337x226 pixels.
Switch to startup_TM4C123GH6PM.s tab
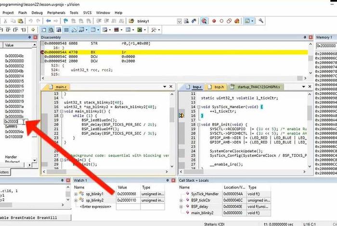[255, 87]
